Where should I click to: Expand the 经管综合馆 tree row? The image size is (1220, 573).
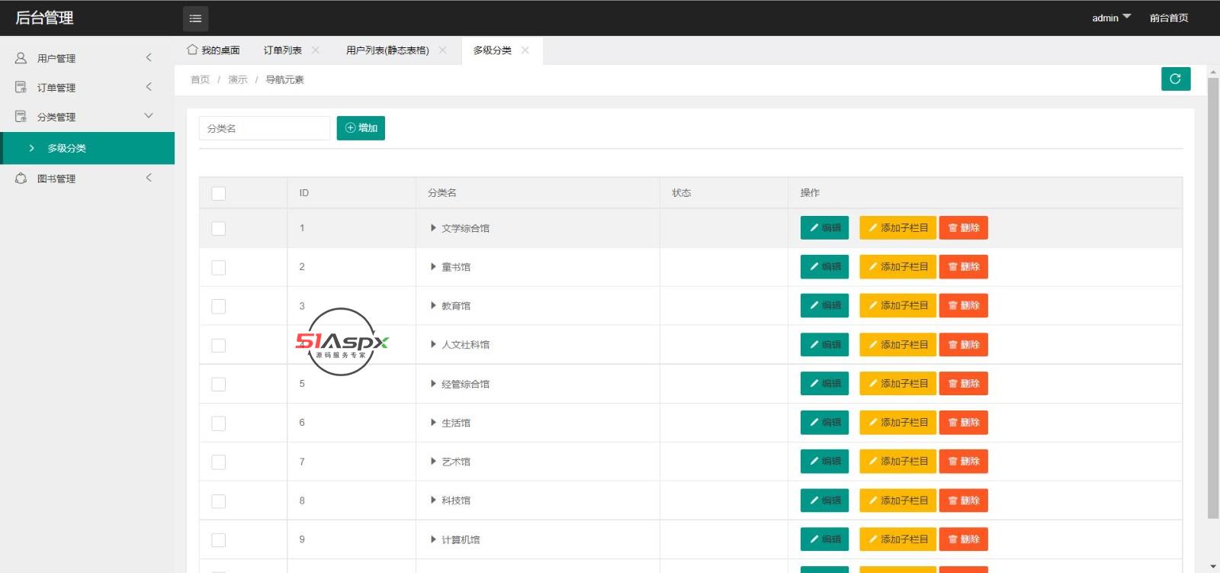[433, 384]
